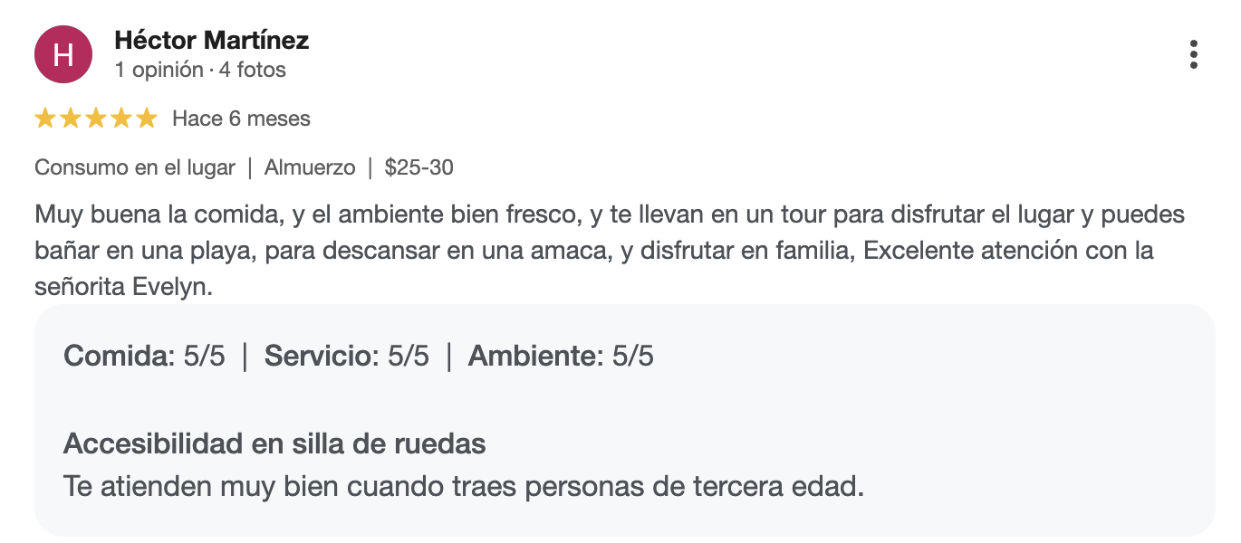Viewport: 1241px width, 543px height.
Task: Click the fourth gold rating star
Action: tap(121, 119)
